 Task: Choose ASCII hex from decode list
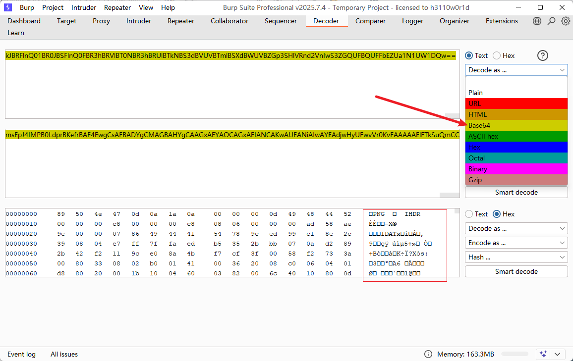[x=516, y=136]
